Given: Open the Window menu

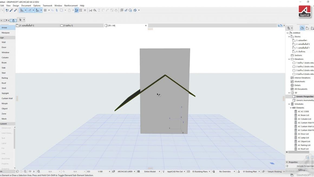Looking at the screenshot, I should (x=58, y=6).
